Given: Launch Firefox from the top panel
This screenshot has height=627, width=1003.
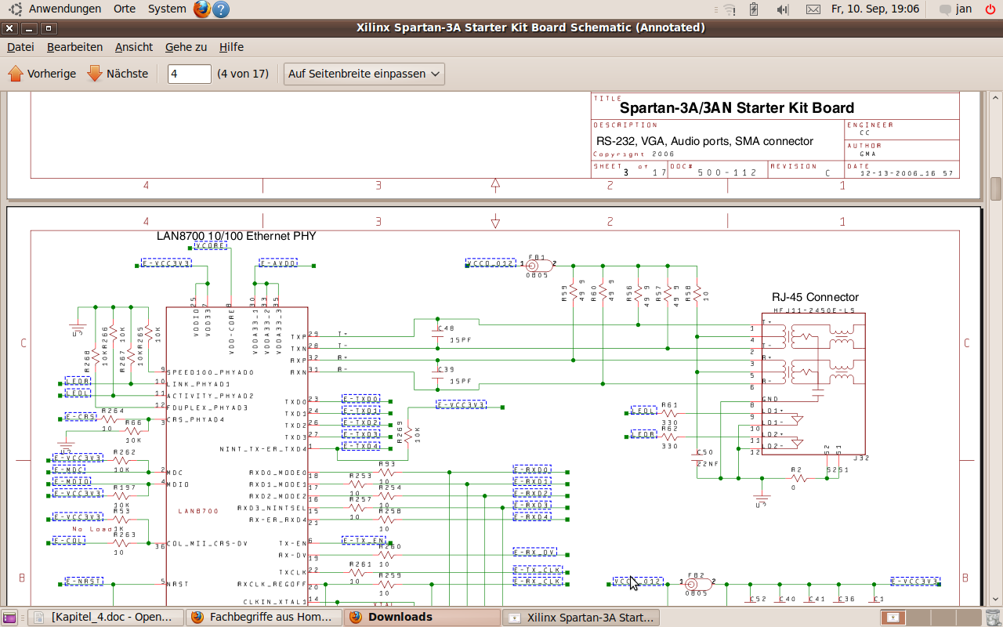Looking at the screenshot, I should (202, 9).
